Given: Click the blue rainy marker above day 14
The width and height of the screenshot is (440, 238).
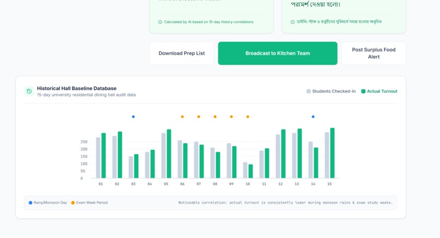Looking at the screenshot, I should [313, 117].
